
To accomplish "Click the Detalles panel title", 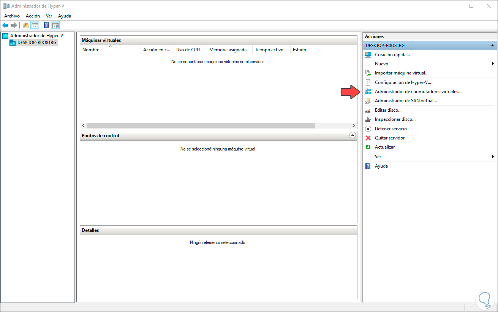I will pyautogui.click(x=90, y=230).
